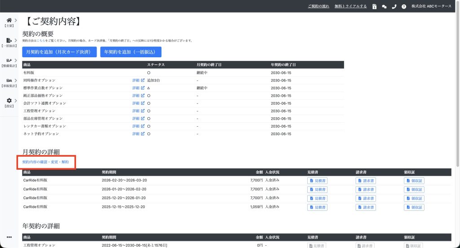Image resolution: width=460 pixels, height=248 pixels.
Task: Open the 契約内容の確認・変更・解約 link
Action: (45, 162)
